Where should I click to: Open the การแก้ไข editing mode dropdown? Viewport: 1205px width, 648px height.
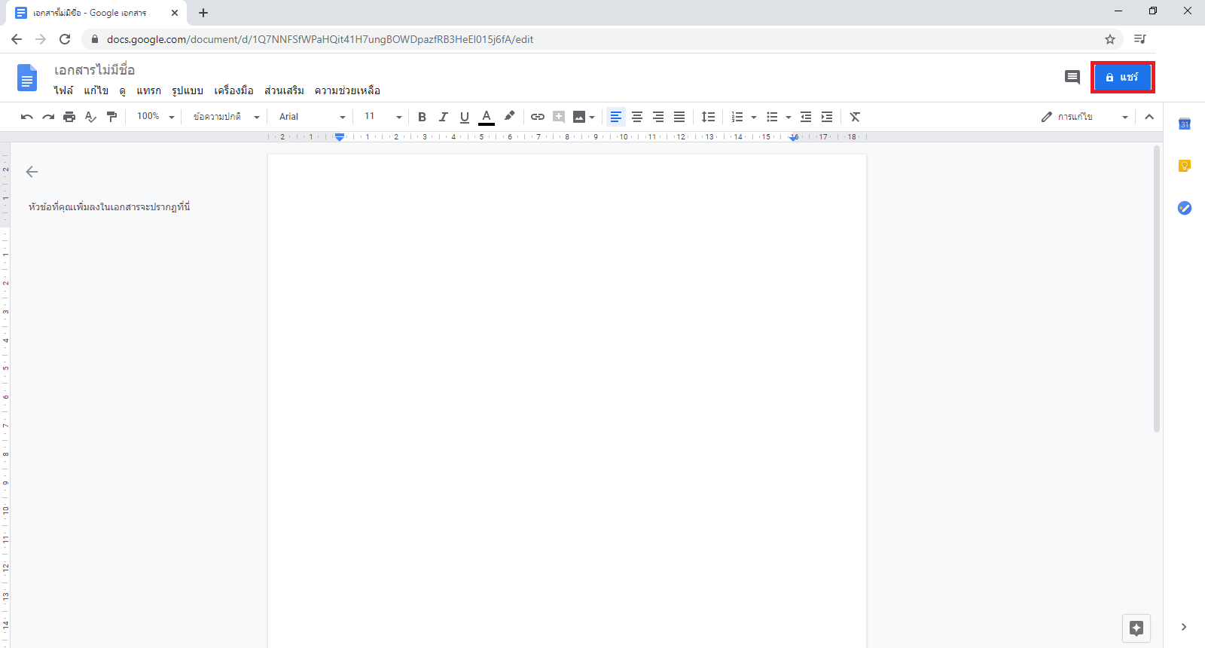tap(1085, 117)
